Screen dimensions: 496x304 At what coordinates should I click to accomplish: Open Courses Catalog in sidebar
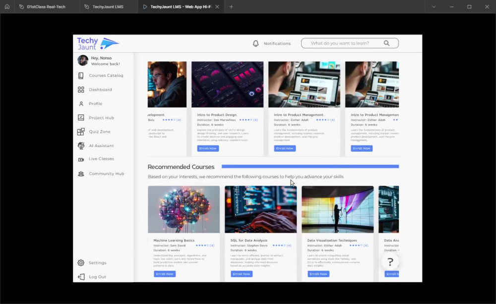tap(106, 75)
